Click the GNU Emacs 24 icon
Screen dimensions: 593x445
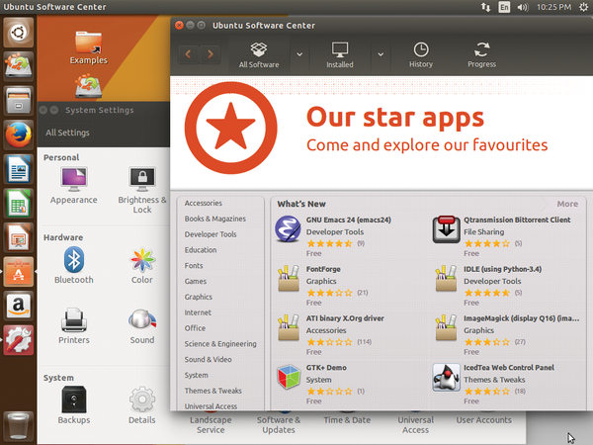[x=288, y=229]
